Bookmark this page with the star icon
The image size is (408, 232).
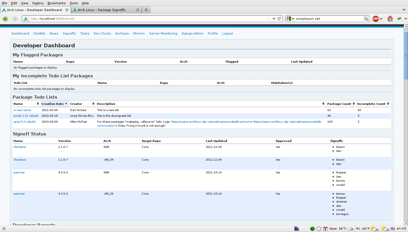pos(269,19)
